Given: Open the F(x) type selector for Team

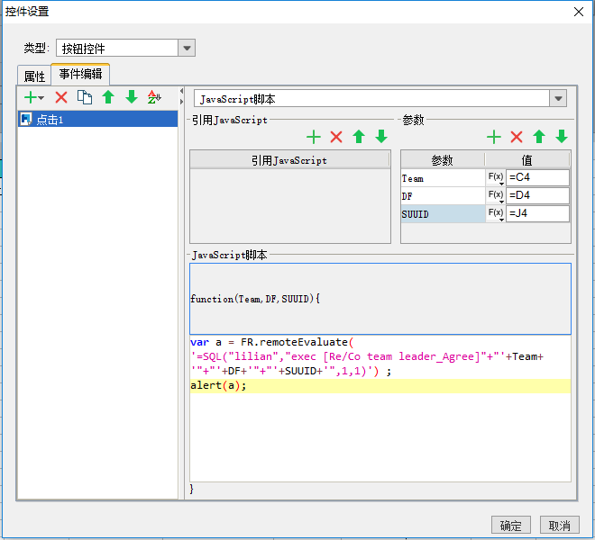Looking at the screenshot, I should pos(496,177).
